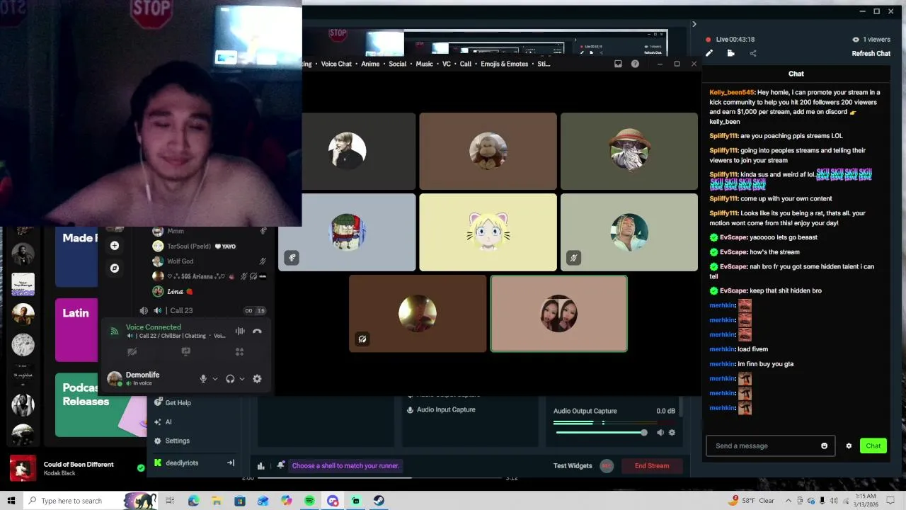Image resolution: width=906 pixels, height=510 pixels.
Task: Click Refresh Chat
Action: pos(871,54)
